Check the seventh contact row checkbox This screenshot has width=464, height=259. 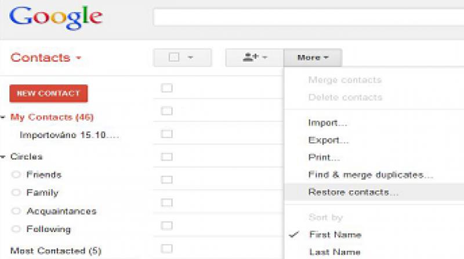[166, 225]
